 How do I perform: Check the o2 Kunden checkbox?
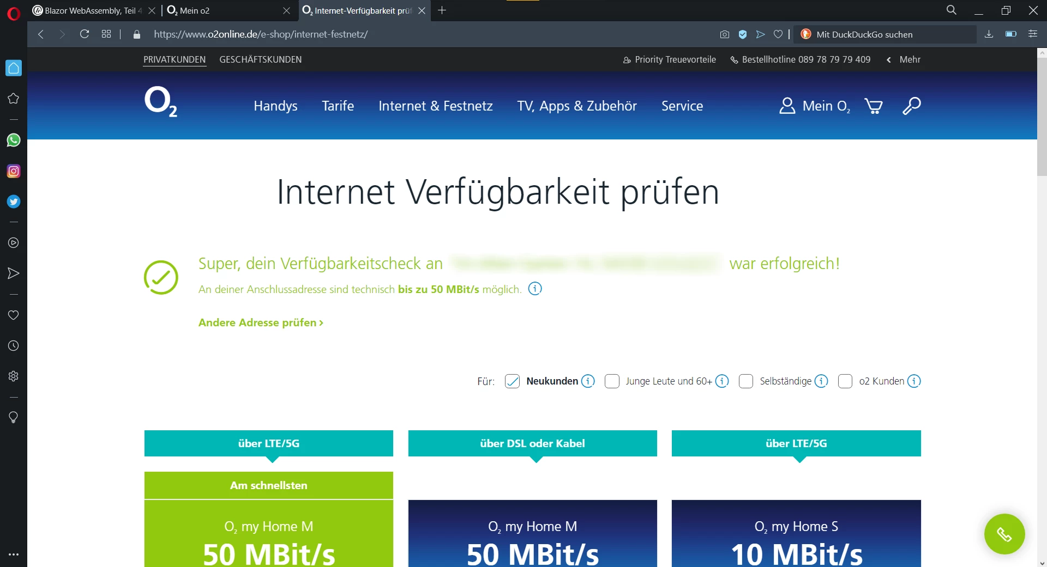point(845,381)
